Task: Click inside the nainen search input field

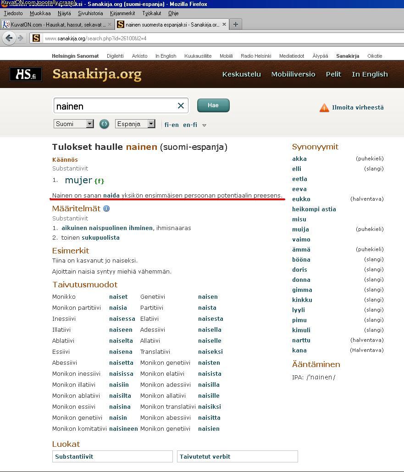Action: (115, 106)
